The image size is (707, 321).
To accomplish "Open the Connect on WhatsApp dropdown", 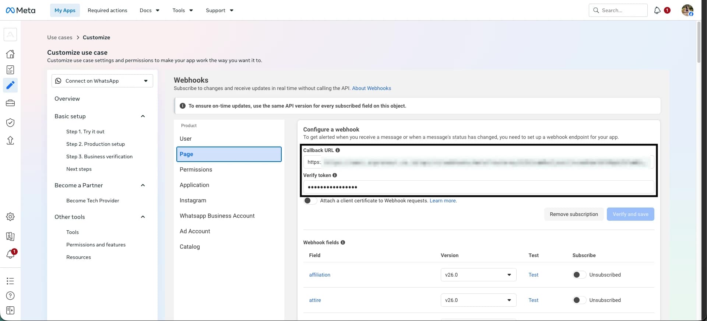I will pyautogui.click(x=102, y=81).
